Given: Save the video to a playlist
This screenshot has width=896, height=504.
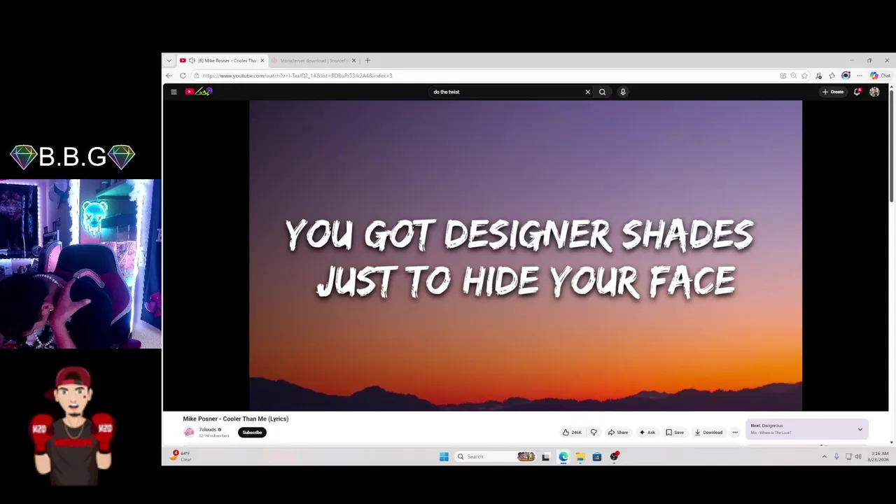Looking at the screenshot, I should click(x=675, y=433).
